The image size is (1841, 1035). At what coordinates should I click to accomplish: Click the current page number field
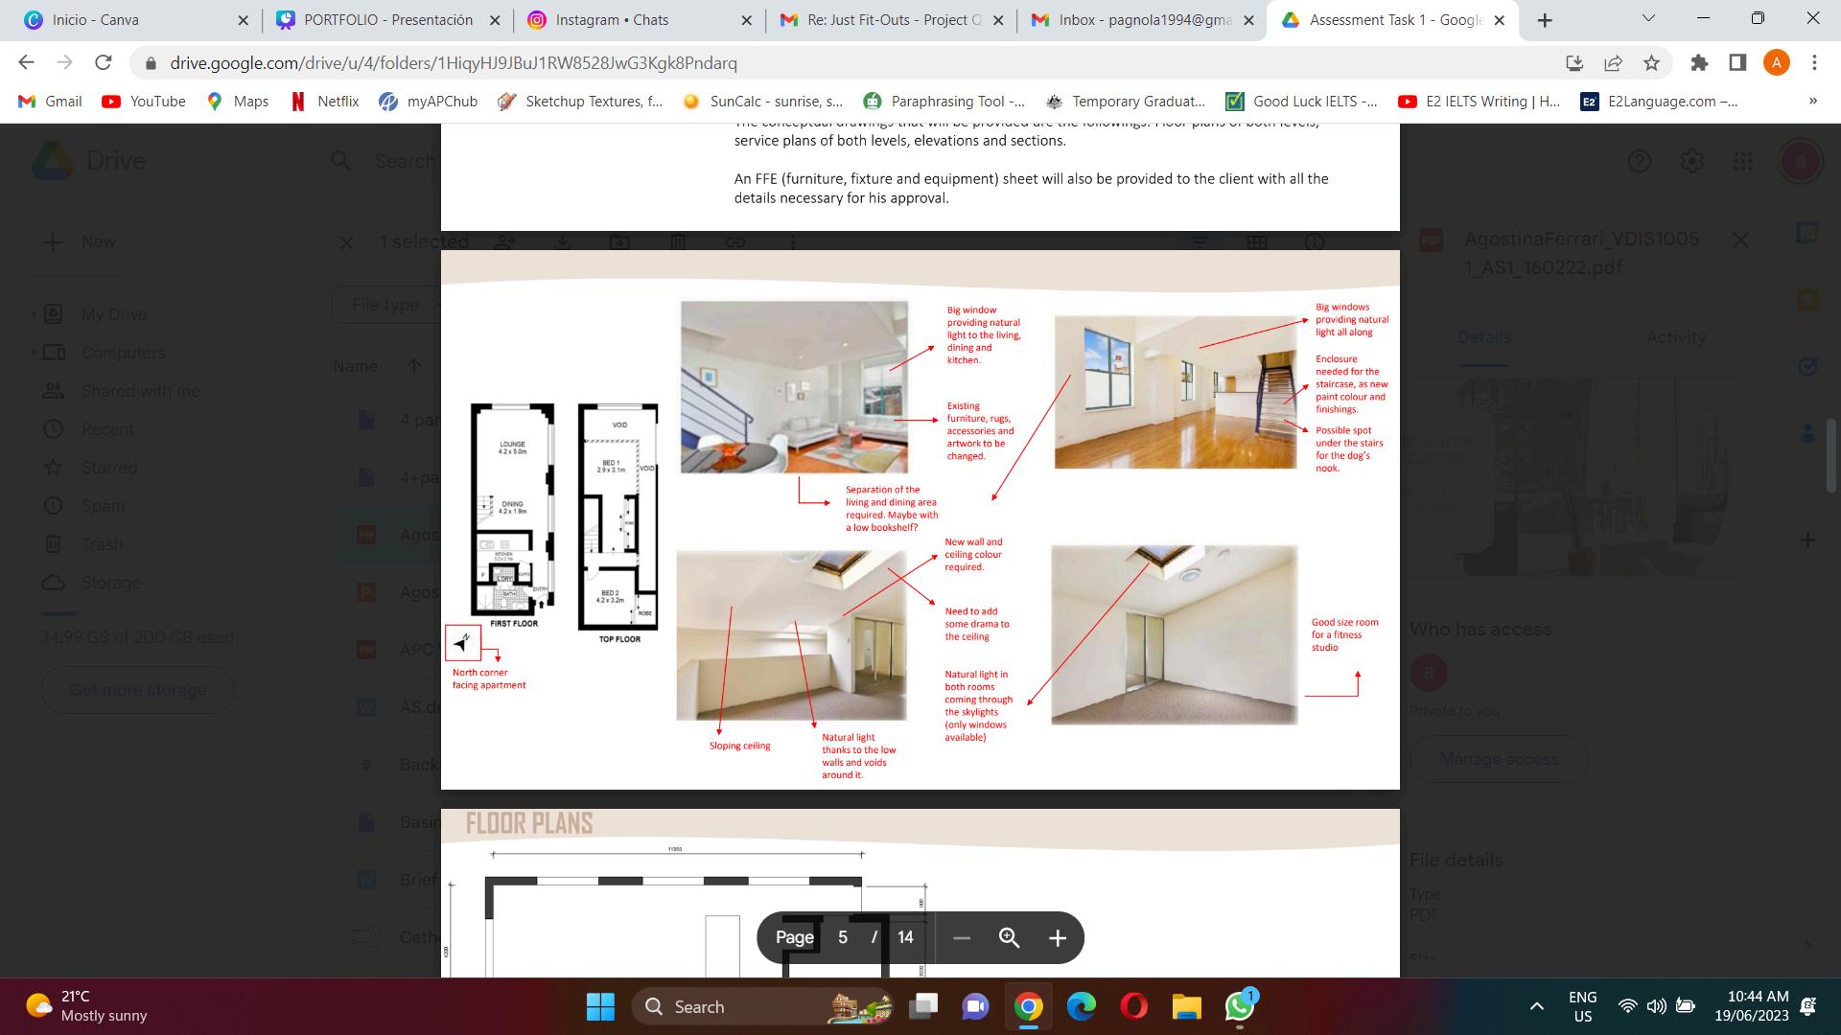point(843,938)
